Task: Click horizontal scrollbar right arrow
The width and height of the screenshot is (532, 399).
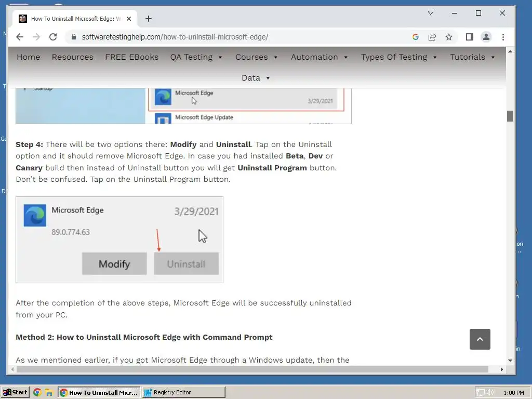Action: tap(502, 369)
